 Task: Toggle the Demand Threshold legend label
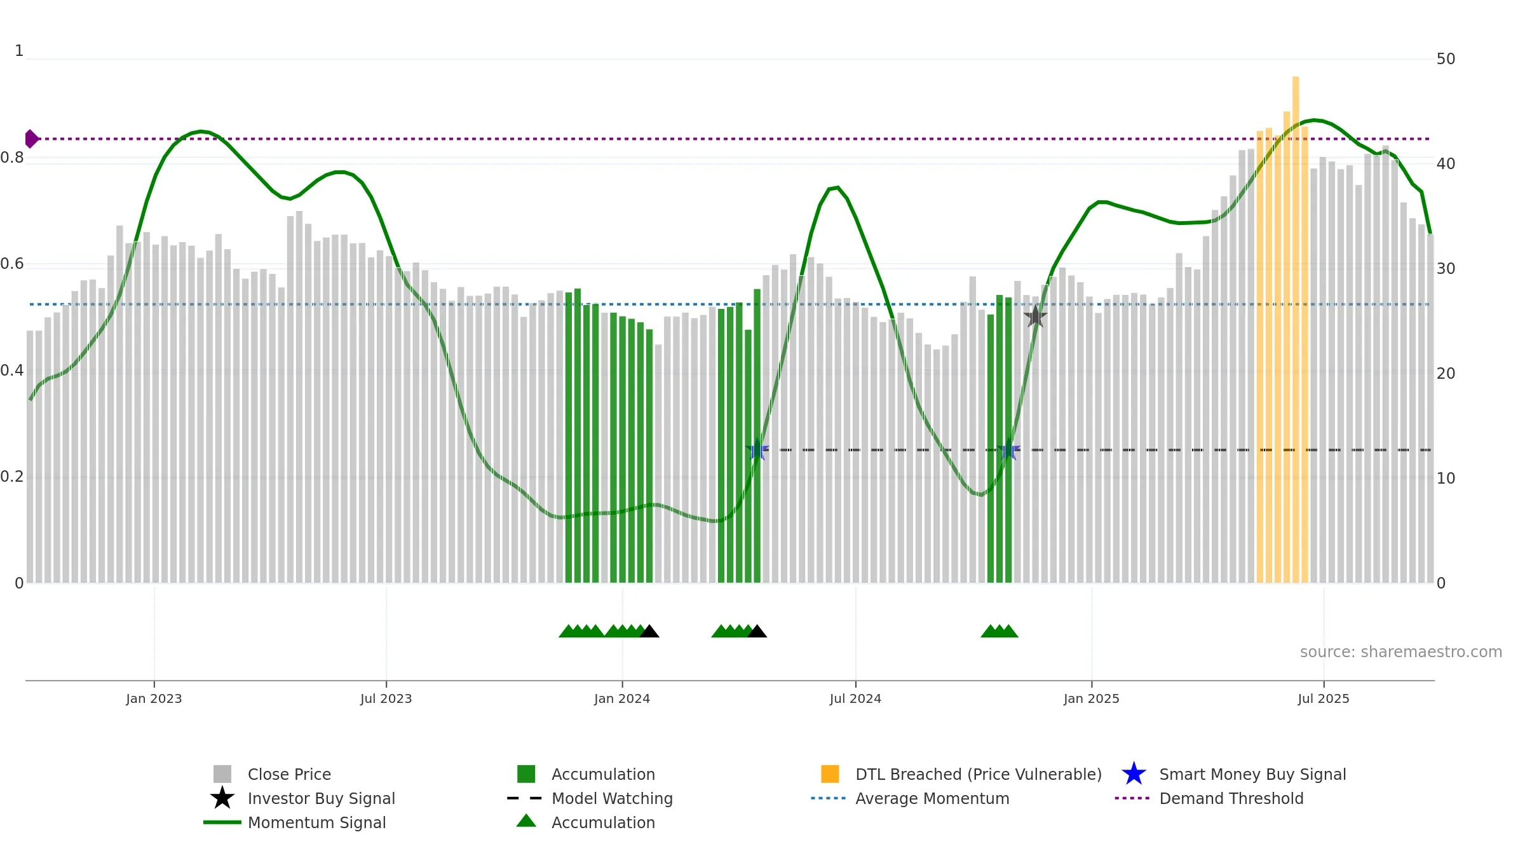pos(1231,798)
